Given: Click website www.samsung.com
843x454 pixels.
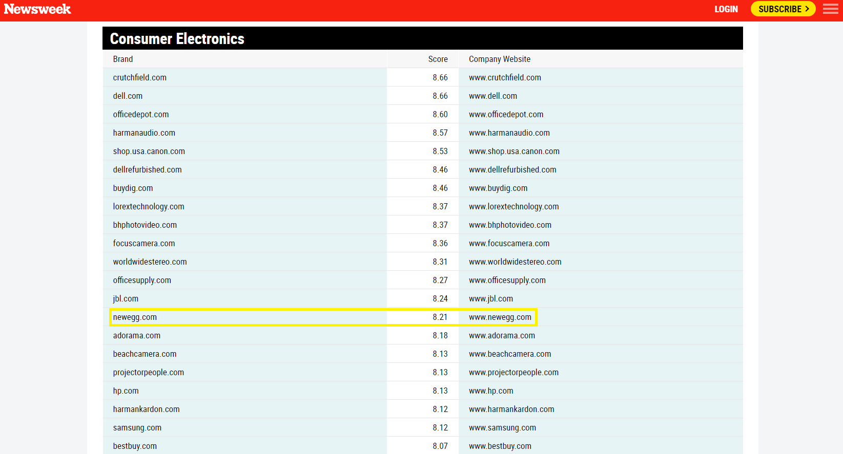Looking at the screenshot, I should tap(502, 428).
